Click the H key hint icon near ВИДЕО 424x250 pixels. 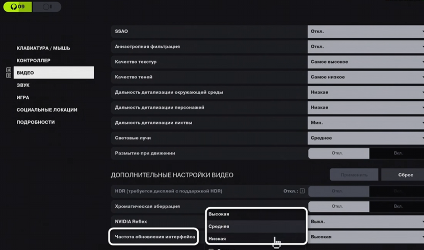(9, 70)
